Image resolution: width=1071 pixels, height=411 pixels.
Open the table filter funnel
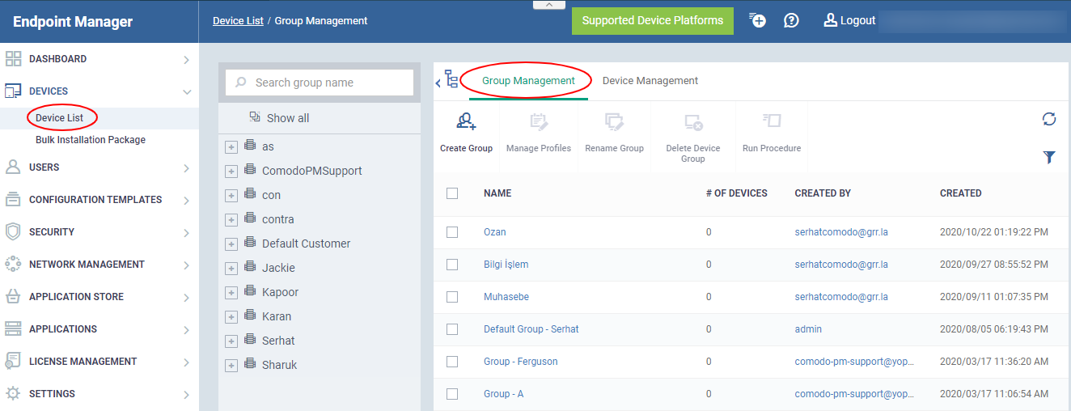click(x=1049, y=157)
